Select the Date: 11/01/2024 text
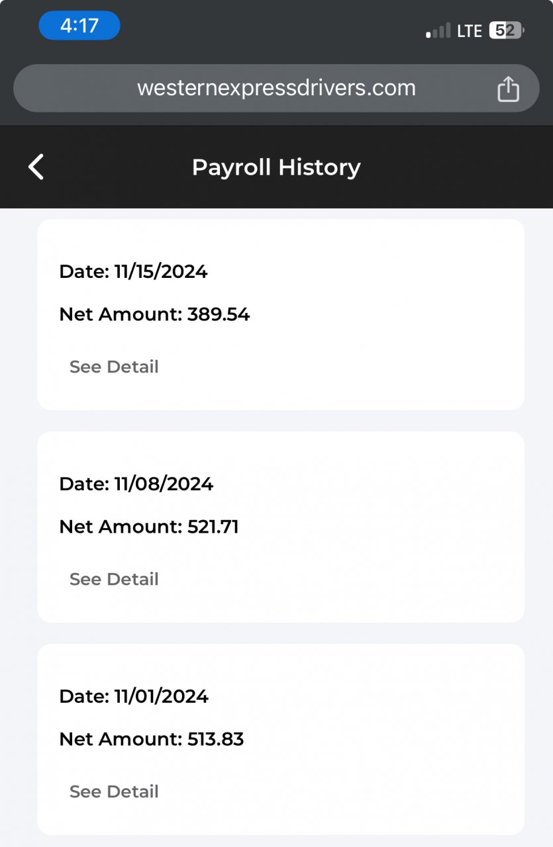This screenshot has height=847, width=553. click(134, 696)
